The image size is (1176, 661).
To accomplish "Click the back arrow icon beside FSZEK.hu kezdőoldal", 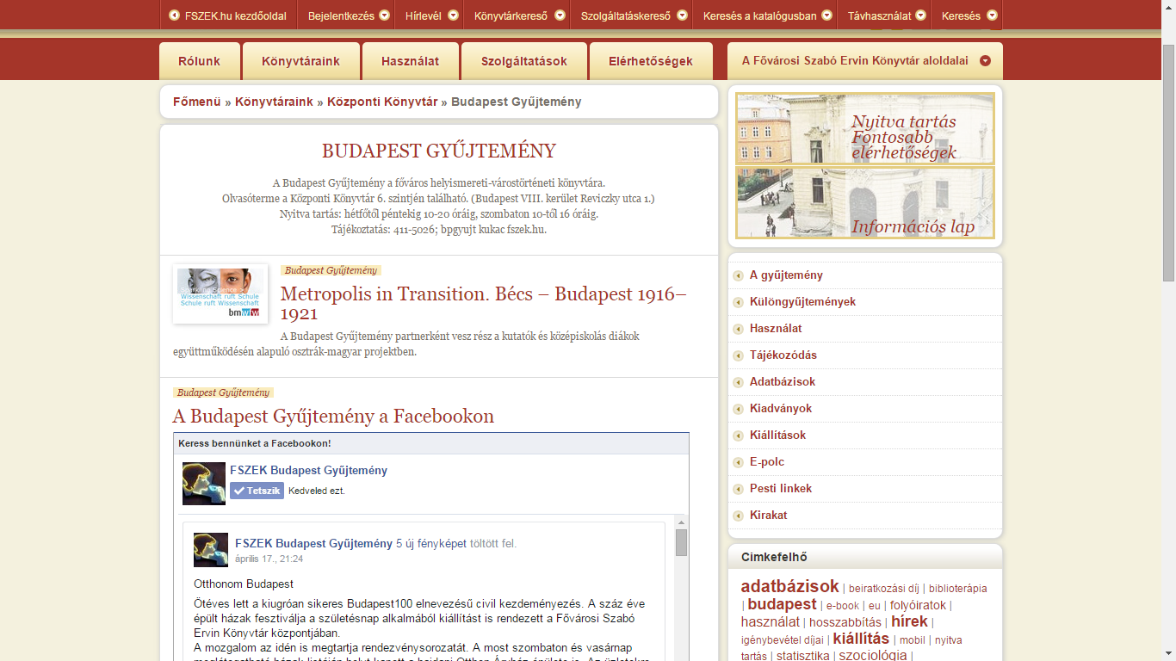I will [x=175, y=15].
